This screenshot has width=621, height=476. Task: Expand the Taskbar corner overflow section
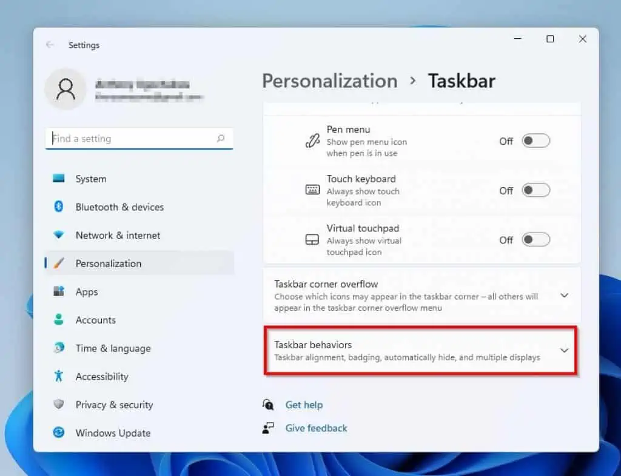564,296
